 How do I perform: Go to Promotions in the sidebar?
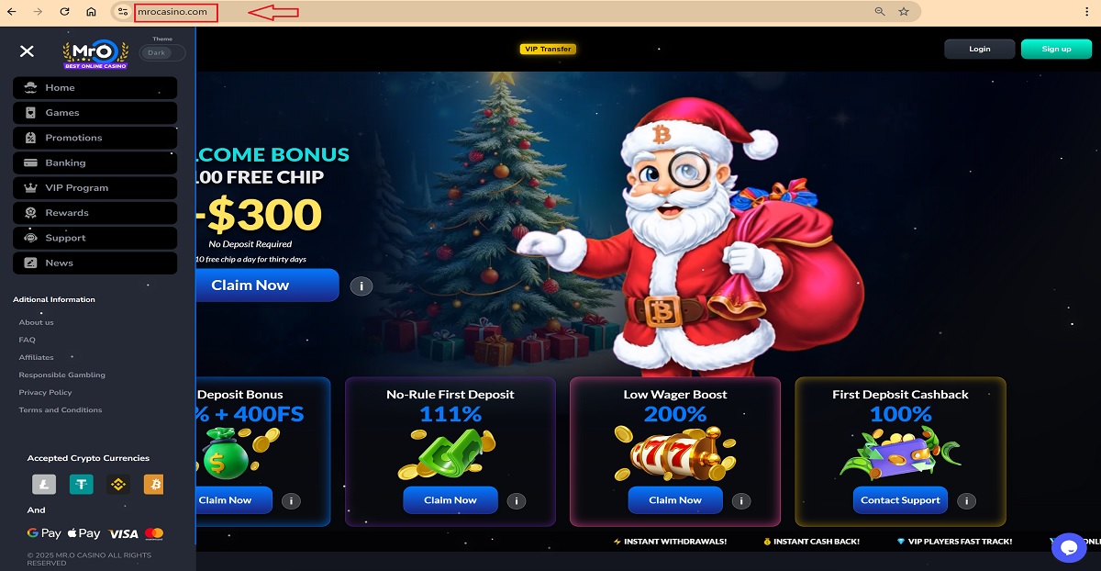click(x=95, y=138)
